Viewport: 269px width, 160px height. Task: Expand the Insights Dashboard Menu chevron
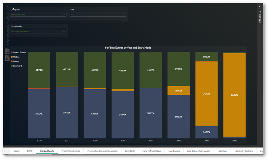7,8
